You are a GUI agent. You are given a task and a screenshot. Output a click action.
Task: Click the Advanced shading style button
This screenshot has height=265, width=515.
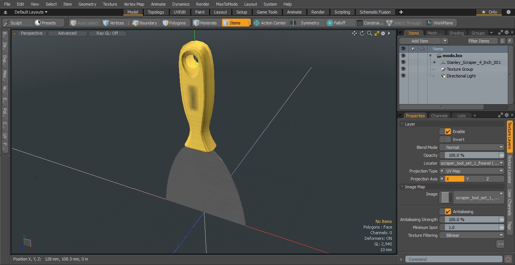(x=67, y=33)
